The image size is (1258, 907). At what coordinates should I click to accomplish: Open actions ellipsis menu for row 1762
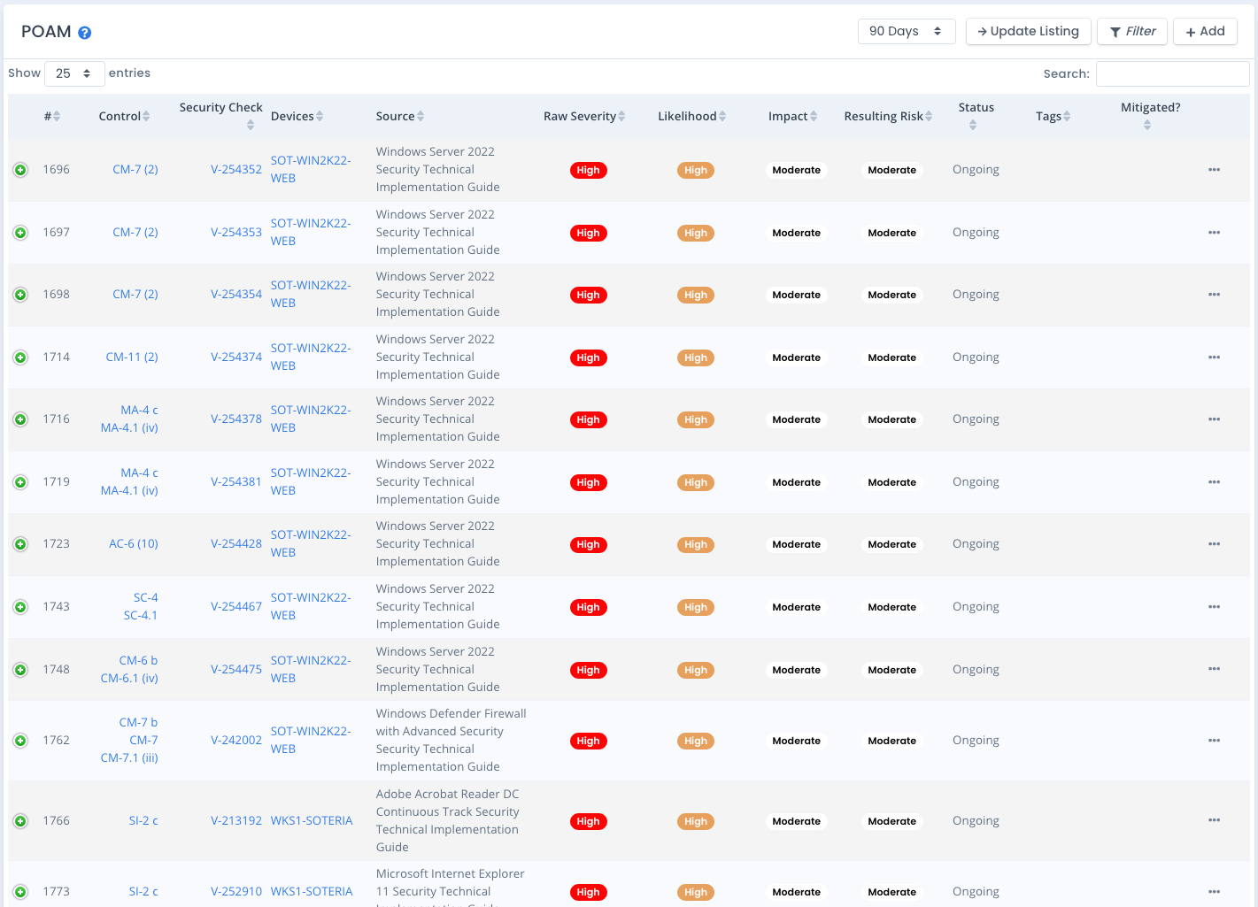1214,741
